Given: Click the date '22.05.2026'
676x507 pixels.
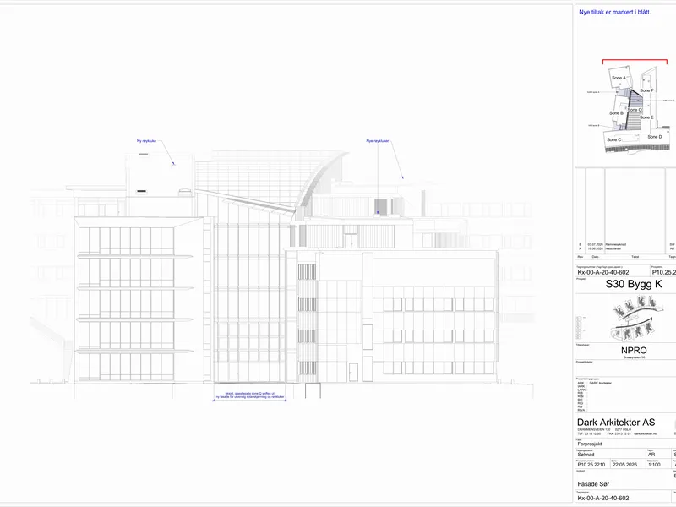Looking at the screenshot, I should [624, 465].
